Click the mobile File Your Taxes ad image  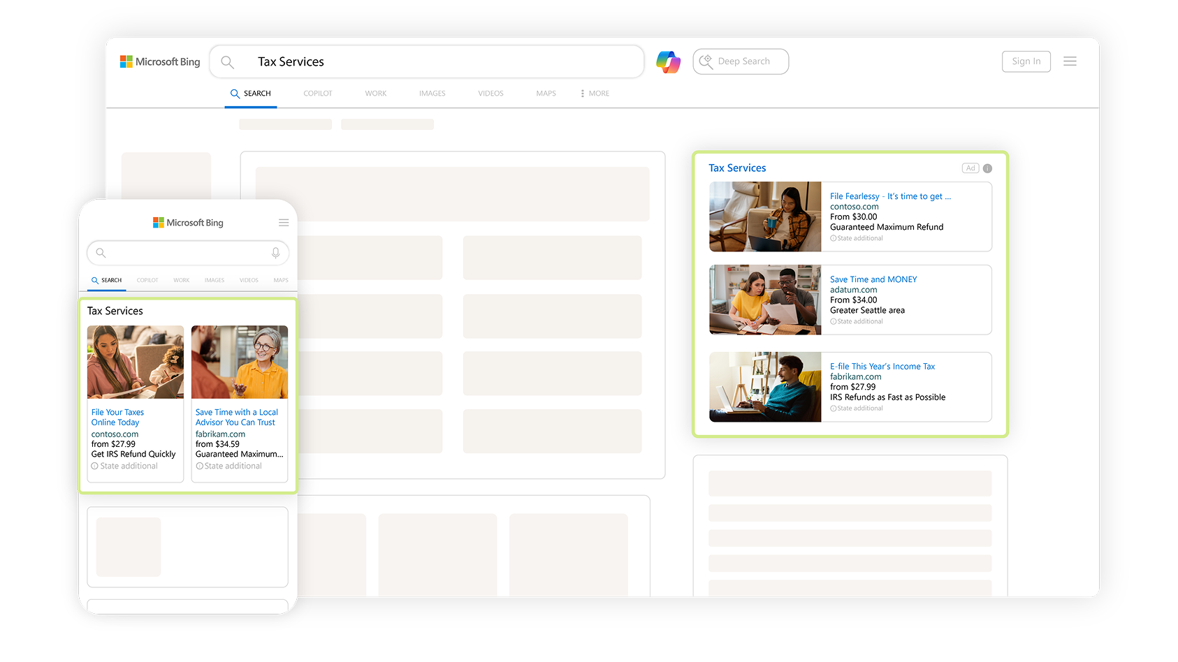pyautogui.click(x=136, y=362)
